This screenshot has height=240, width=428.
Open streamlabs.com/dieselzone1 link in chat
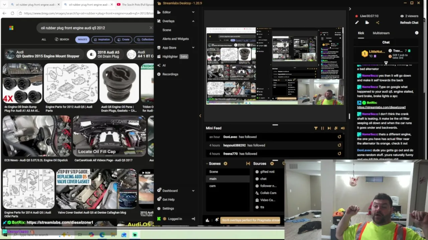pos(381,107)
